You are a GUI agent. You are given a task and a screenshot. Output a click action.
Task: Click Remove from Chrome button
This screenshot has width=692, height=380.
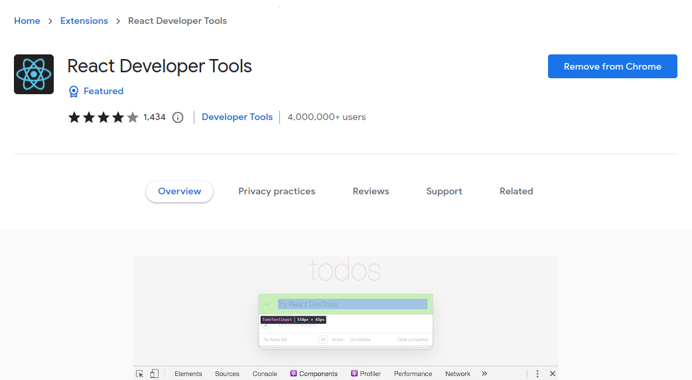point(612,66)
